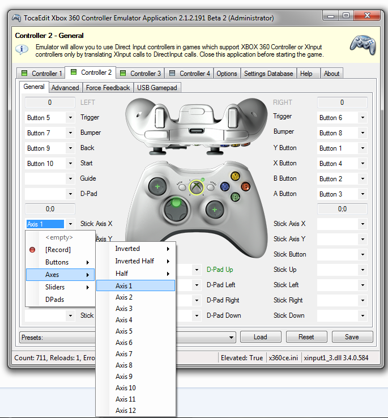Open the left D-Pad dropdown
Screen dimensions: 388x418
point(70,194)
